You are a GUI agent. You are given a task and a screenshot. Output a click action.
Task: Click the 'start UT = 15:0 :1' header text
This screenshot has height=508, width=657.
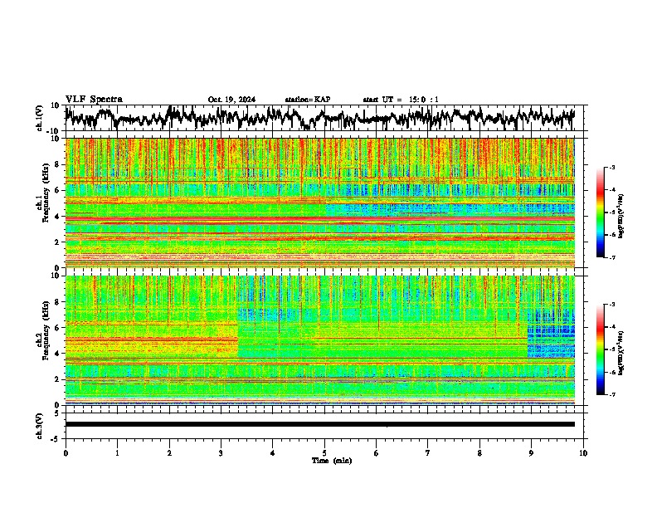(401, 100)
